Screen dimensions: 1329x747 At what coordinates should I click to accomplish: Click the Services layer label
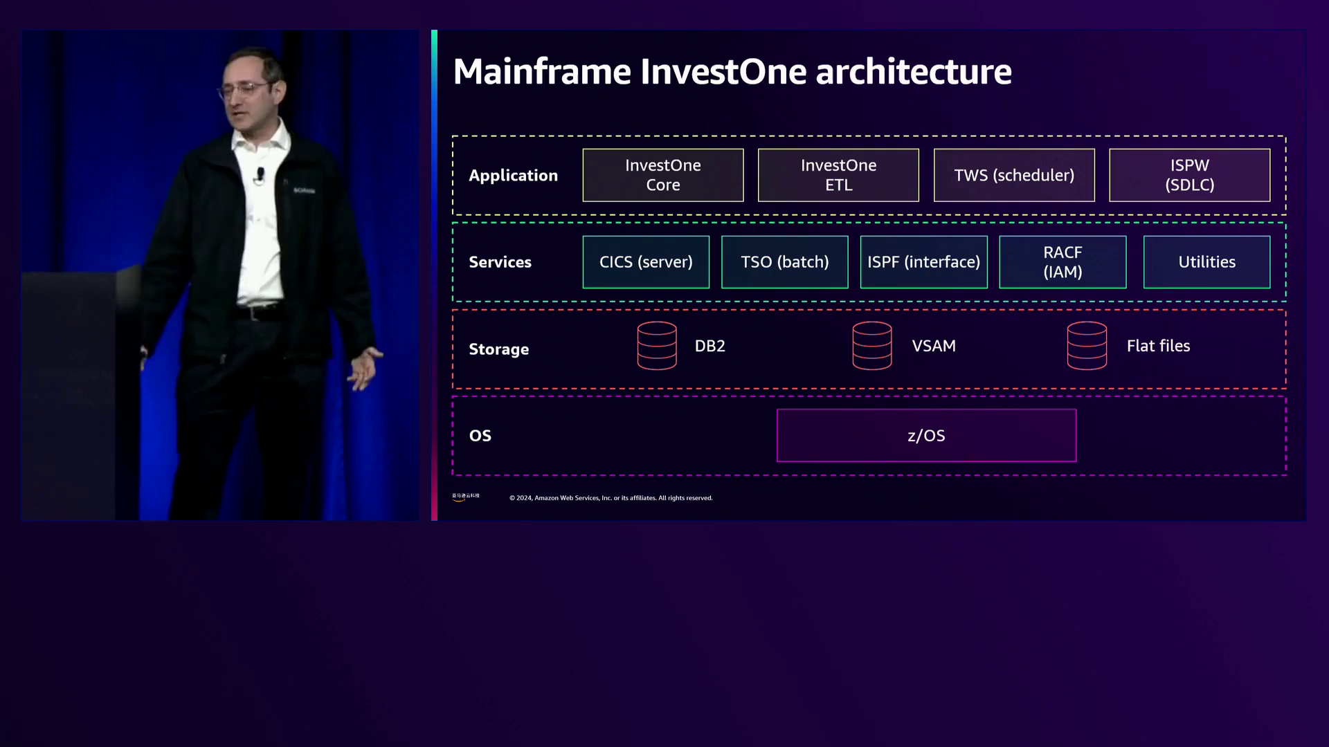click(x=500, y=262)
